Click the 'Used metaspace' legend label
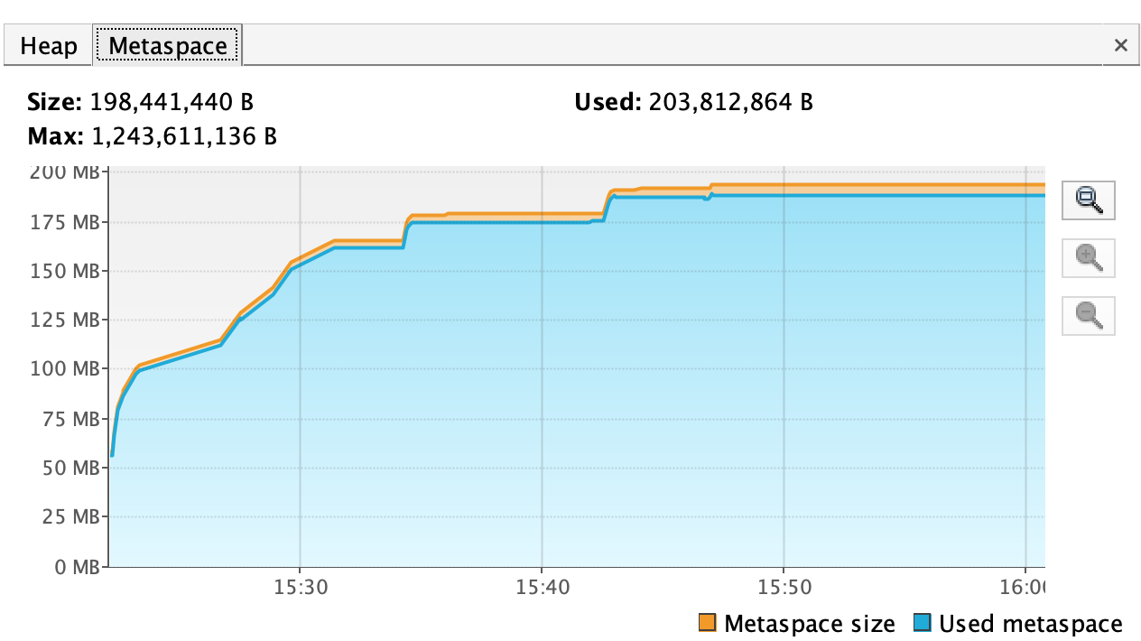This screenshot has width=1141, height=641. pos(1031,624)
